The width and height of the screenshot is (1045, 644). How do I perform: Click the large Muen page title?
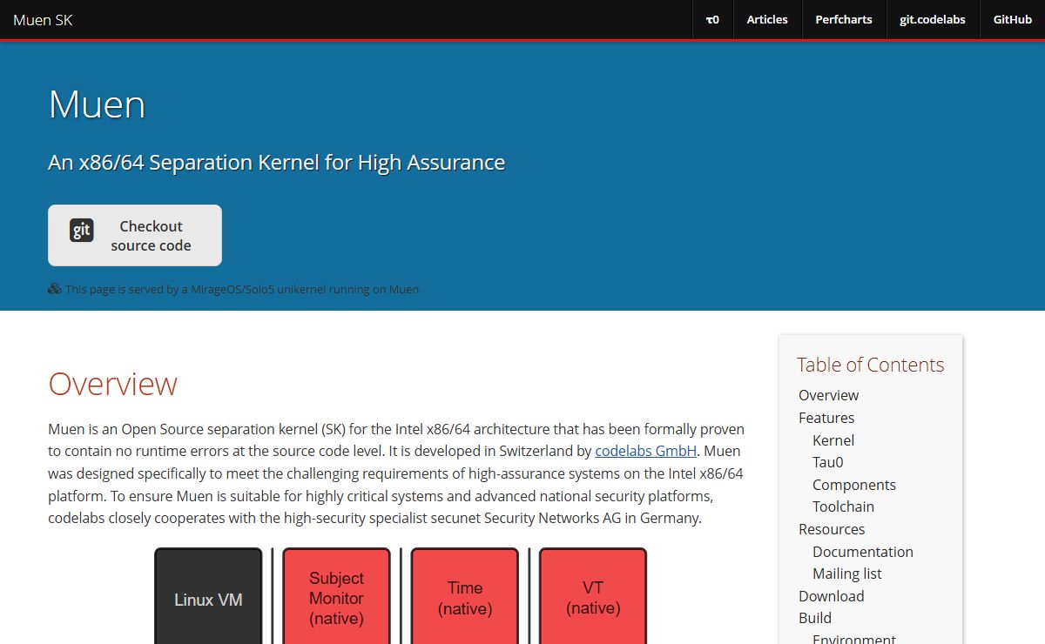pos(97,104)
